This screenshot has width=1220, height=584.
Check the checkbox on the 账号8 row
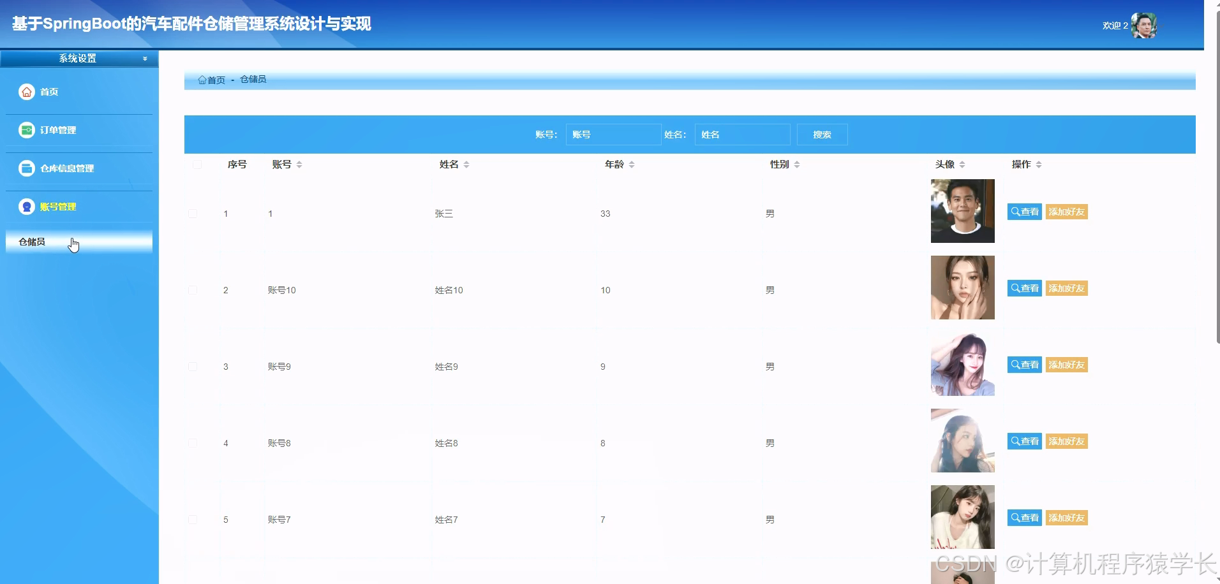(193, 442)
